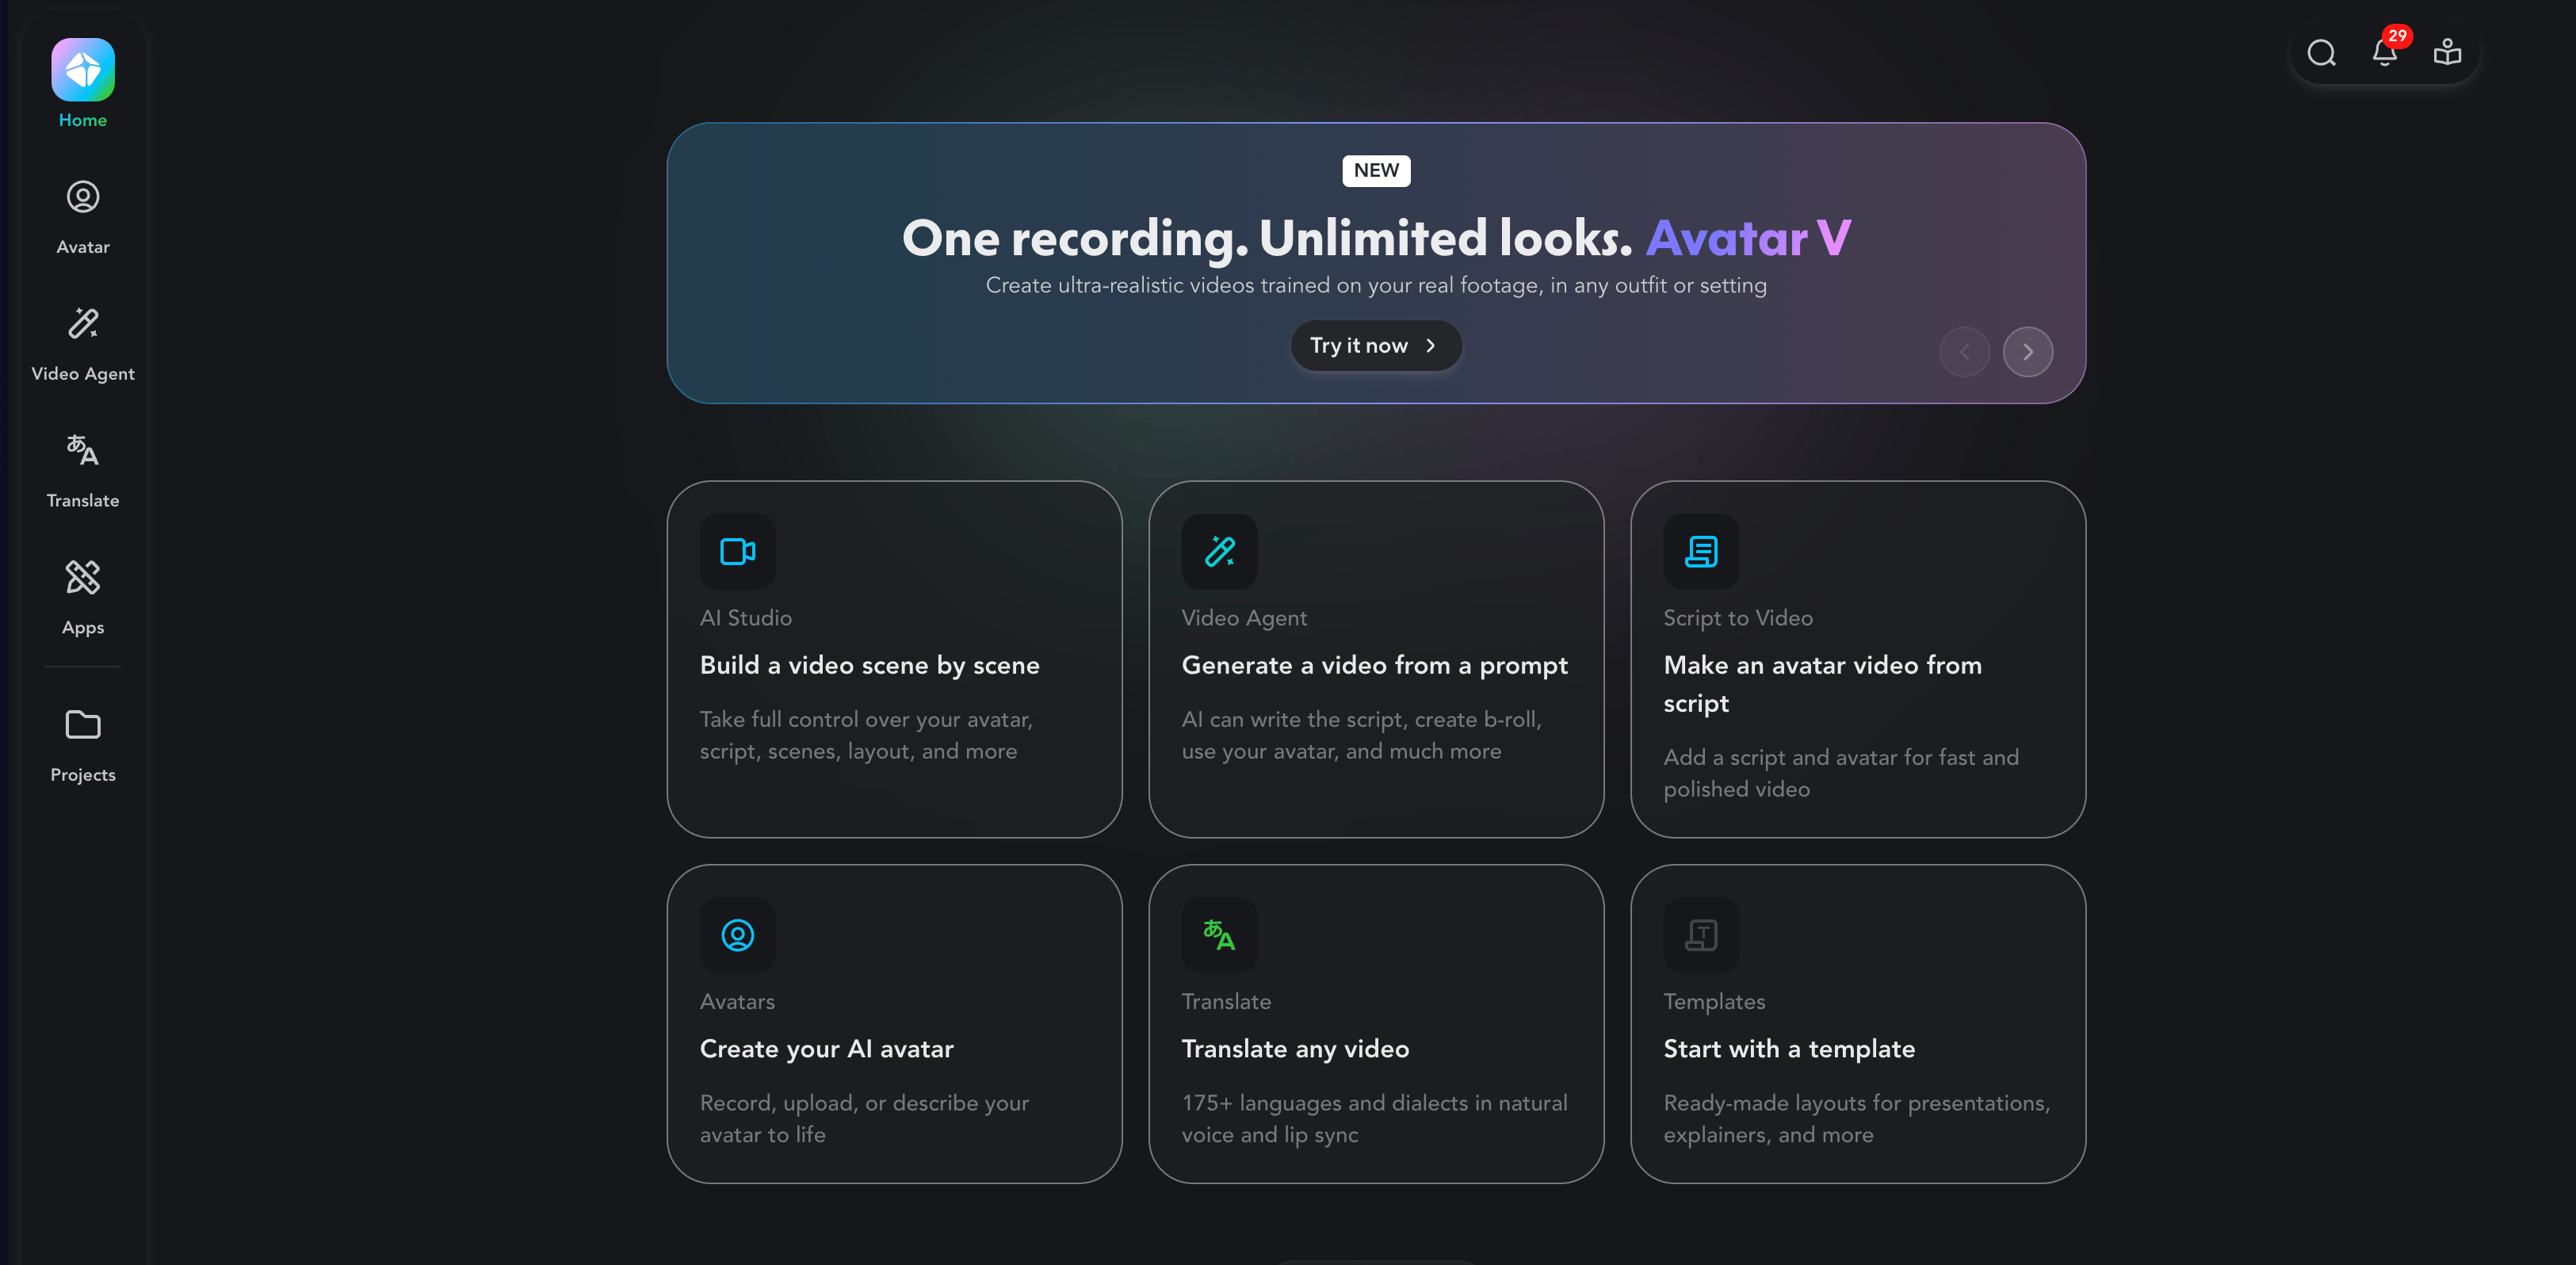Click the Try it now button
The width and height of the screenshot is (2576, 1265).
click(1376, 346)
